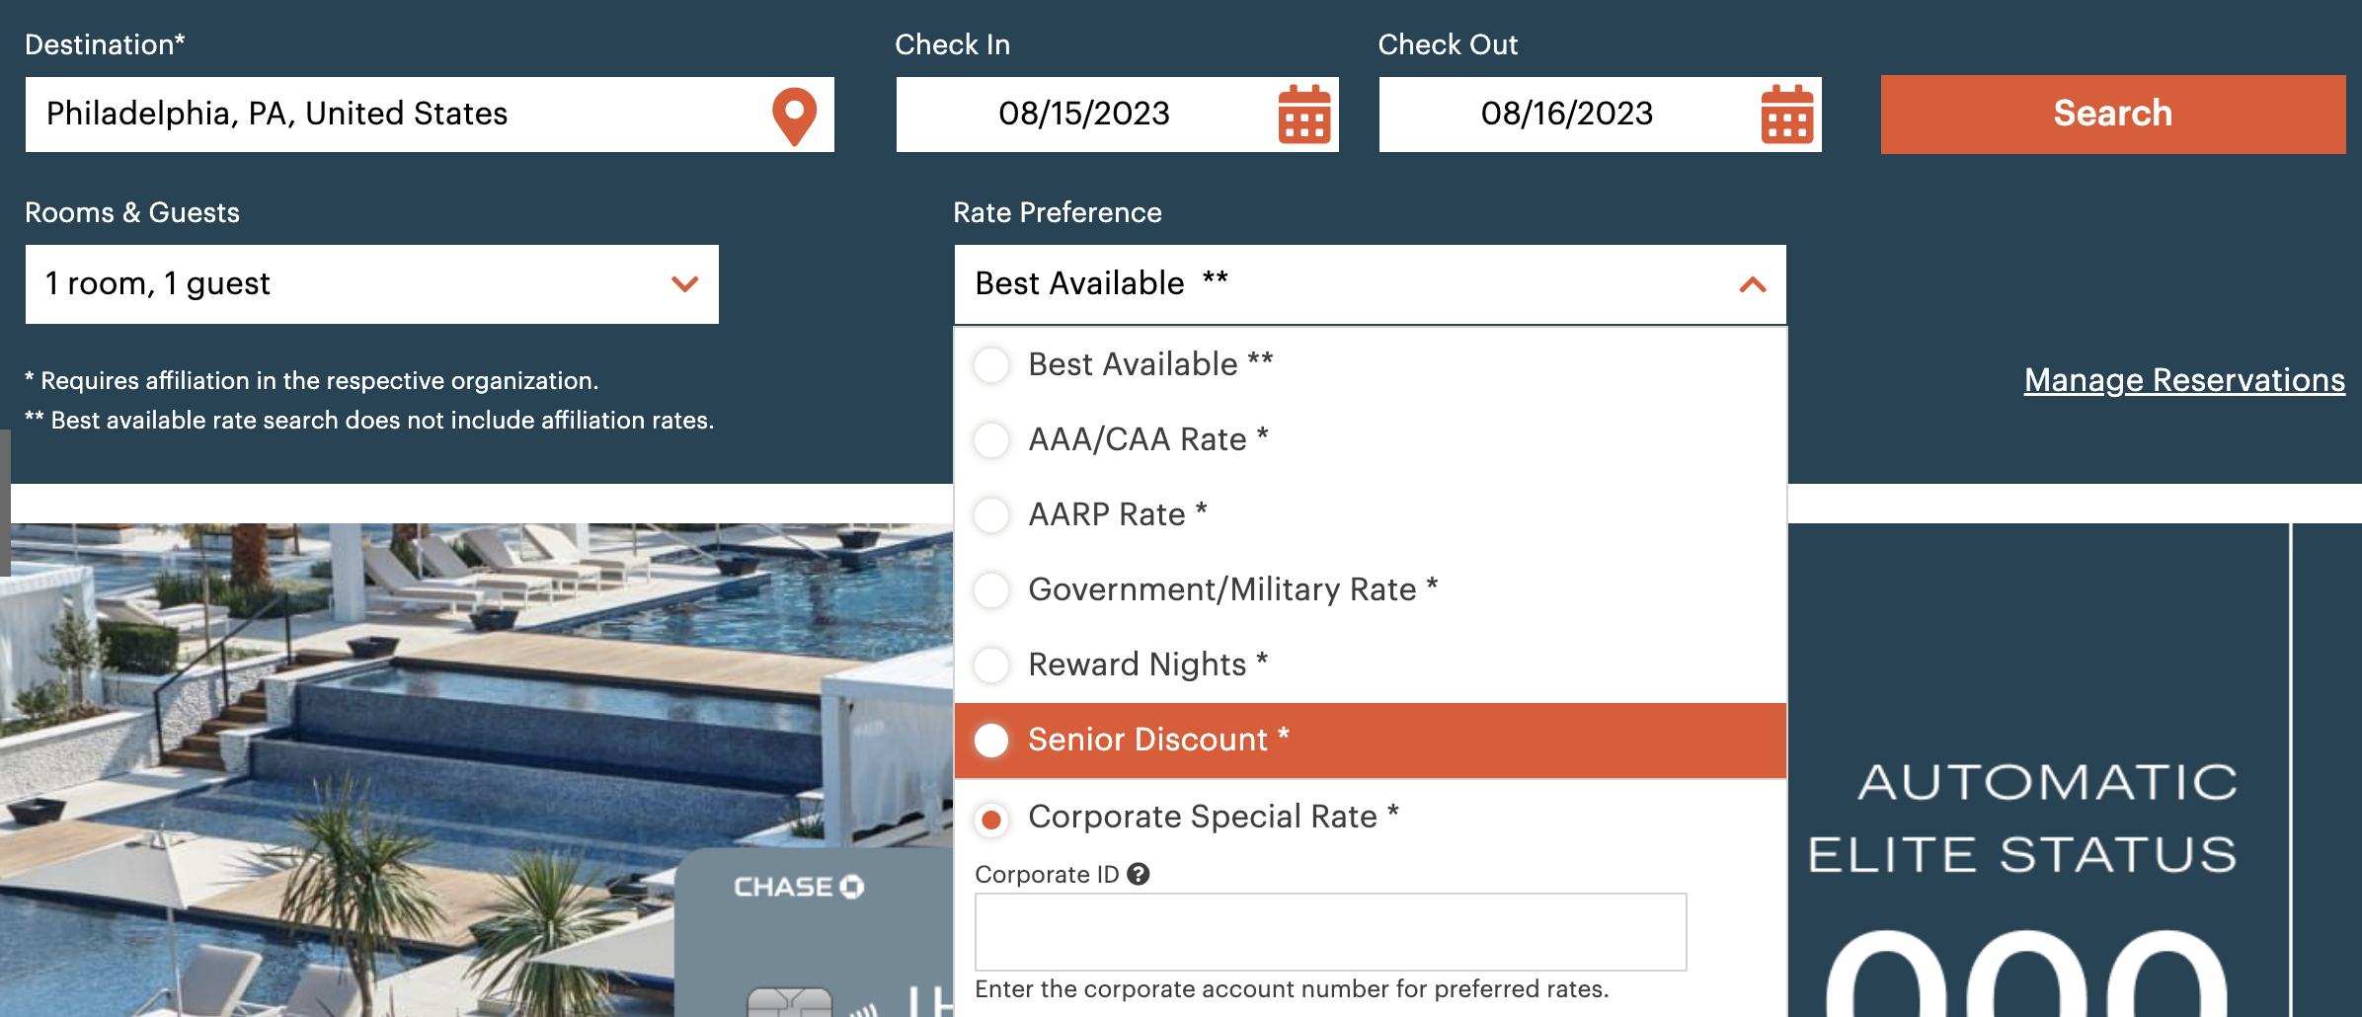Click the orange Search button
Image resolution: width=2362 pixels, height=1017 pixels.
click(x=2113, y=115)
